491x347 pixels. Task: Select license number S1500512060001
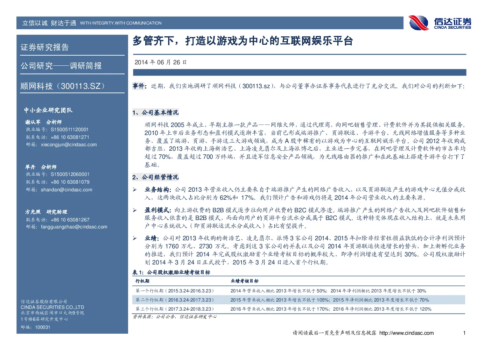[x=70, y=174]
